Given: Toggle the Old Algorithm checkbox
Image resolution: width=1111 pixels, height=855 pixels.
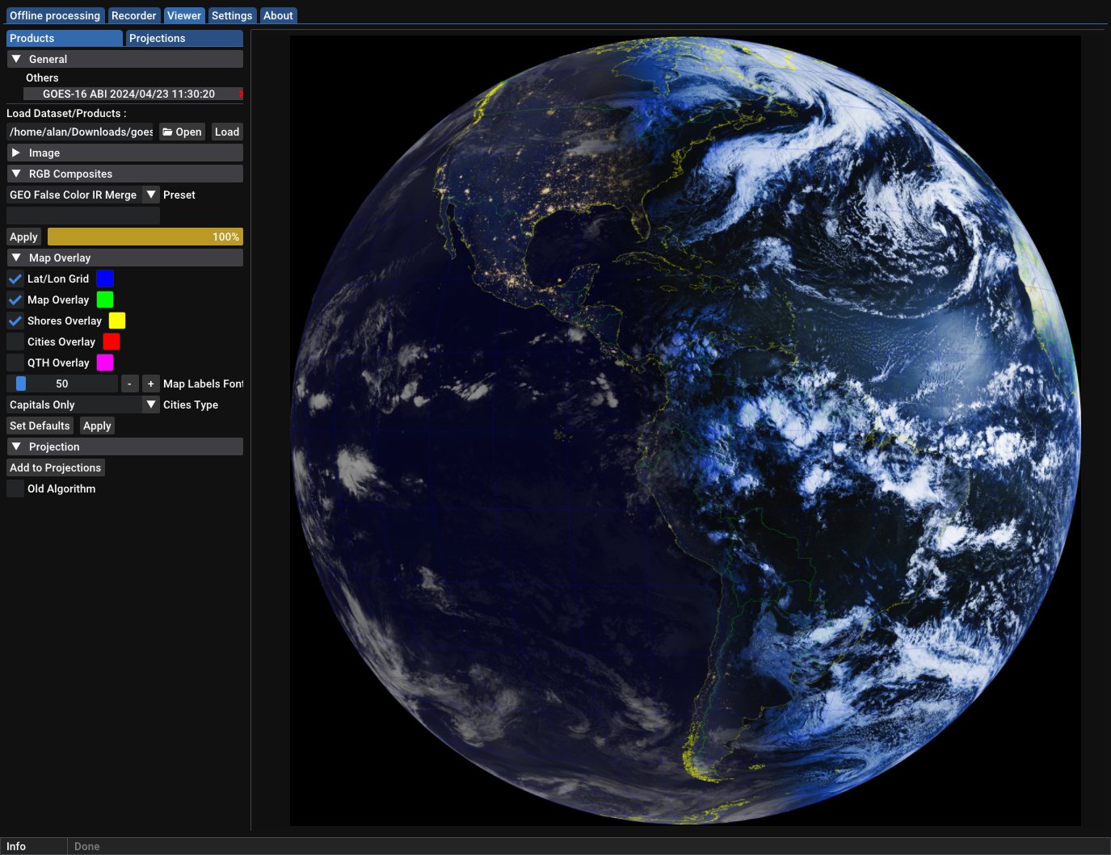Looking at the screenshot, I should pos(15,488).
